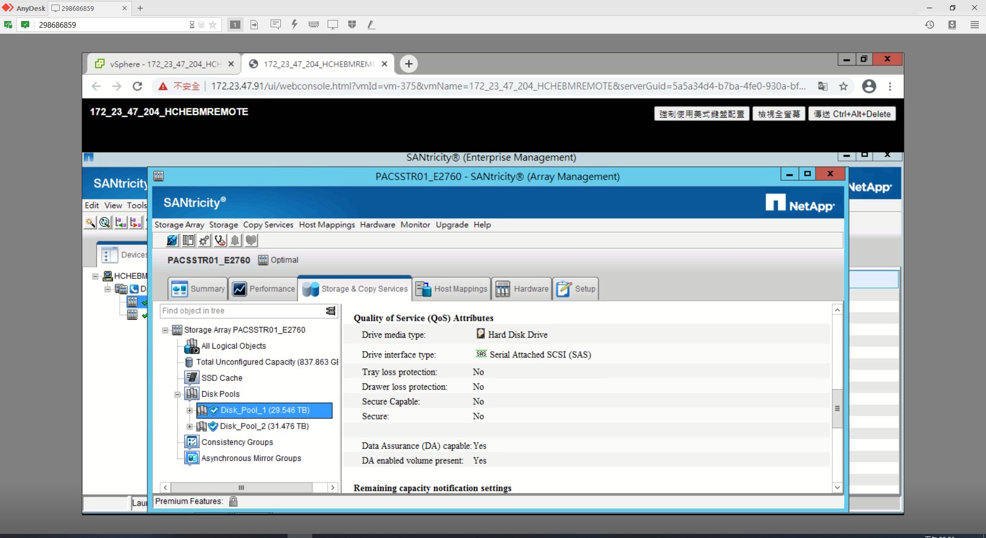This screenshot has height=538, width=986.
Task: Click the gears operations toolbar icon
Action: click(204, 240)
